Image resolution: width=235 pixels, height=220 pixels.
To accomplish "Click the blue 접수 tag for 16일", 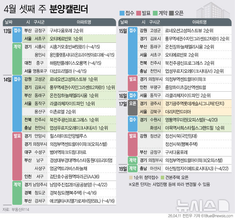I will pos(133,95).
